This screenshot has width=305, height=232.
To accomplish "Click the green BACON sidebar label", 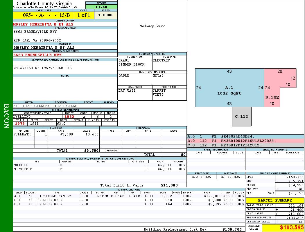I will coord(6,116).
